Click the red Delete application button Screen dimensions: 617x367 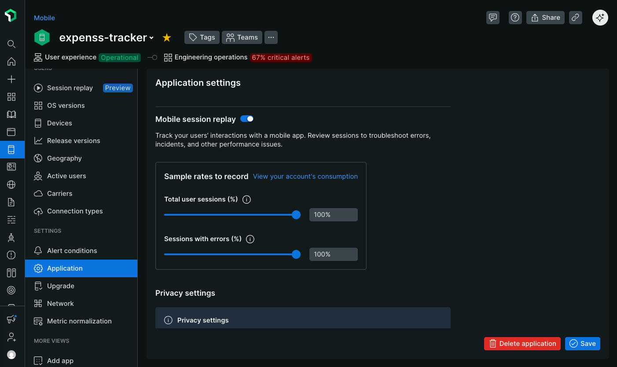tap(522, 344)
